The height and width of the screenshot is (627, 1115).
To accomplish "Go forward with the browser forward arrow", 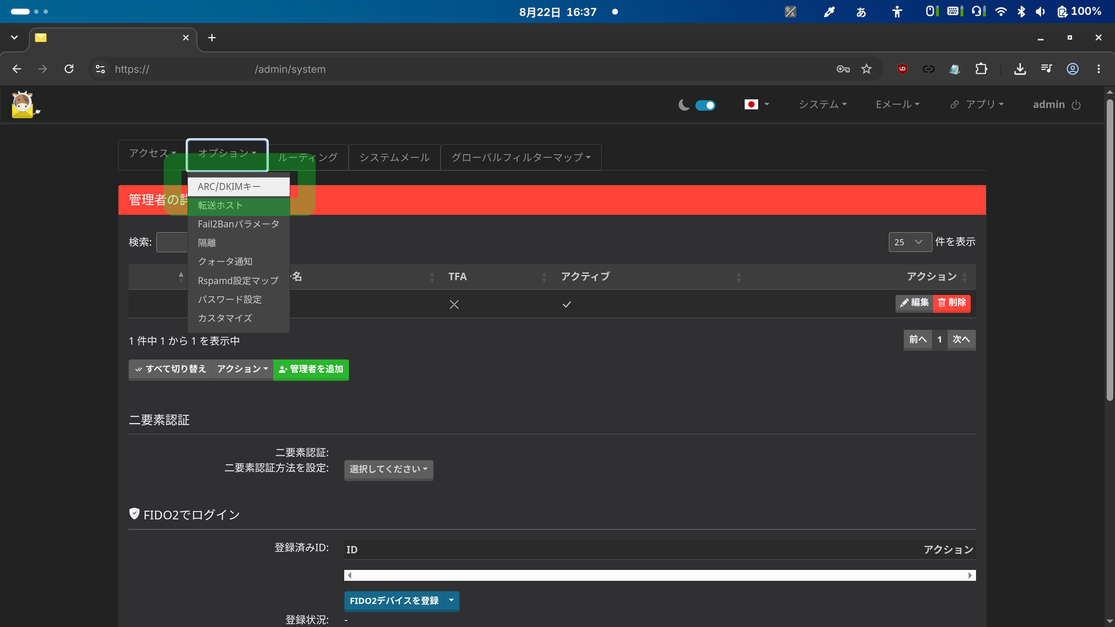I will pyautogui.click(x=42, y=69).
